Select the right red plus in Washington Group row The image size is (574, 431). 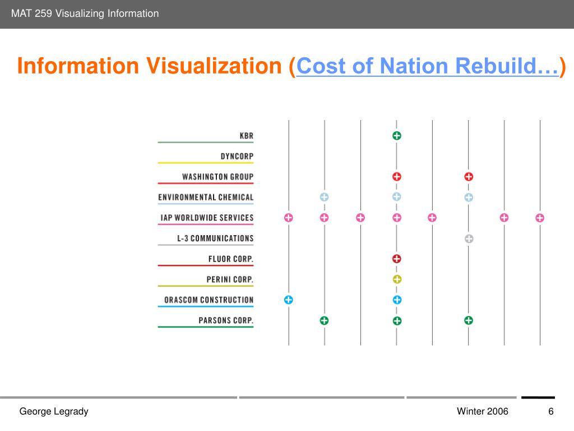(x=469, y=177)
